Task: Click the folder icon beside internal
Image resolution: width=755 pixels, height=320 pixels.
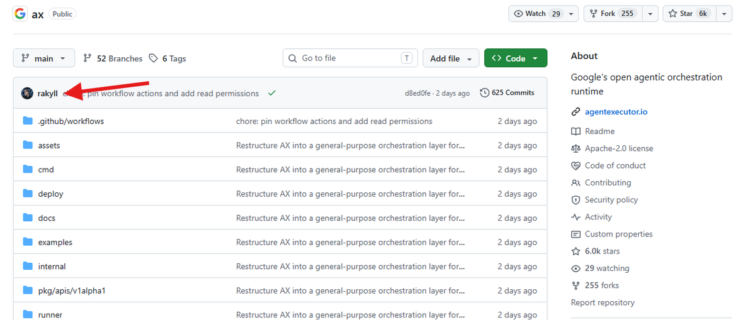Action: [x=28, y=266]
